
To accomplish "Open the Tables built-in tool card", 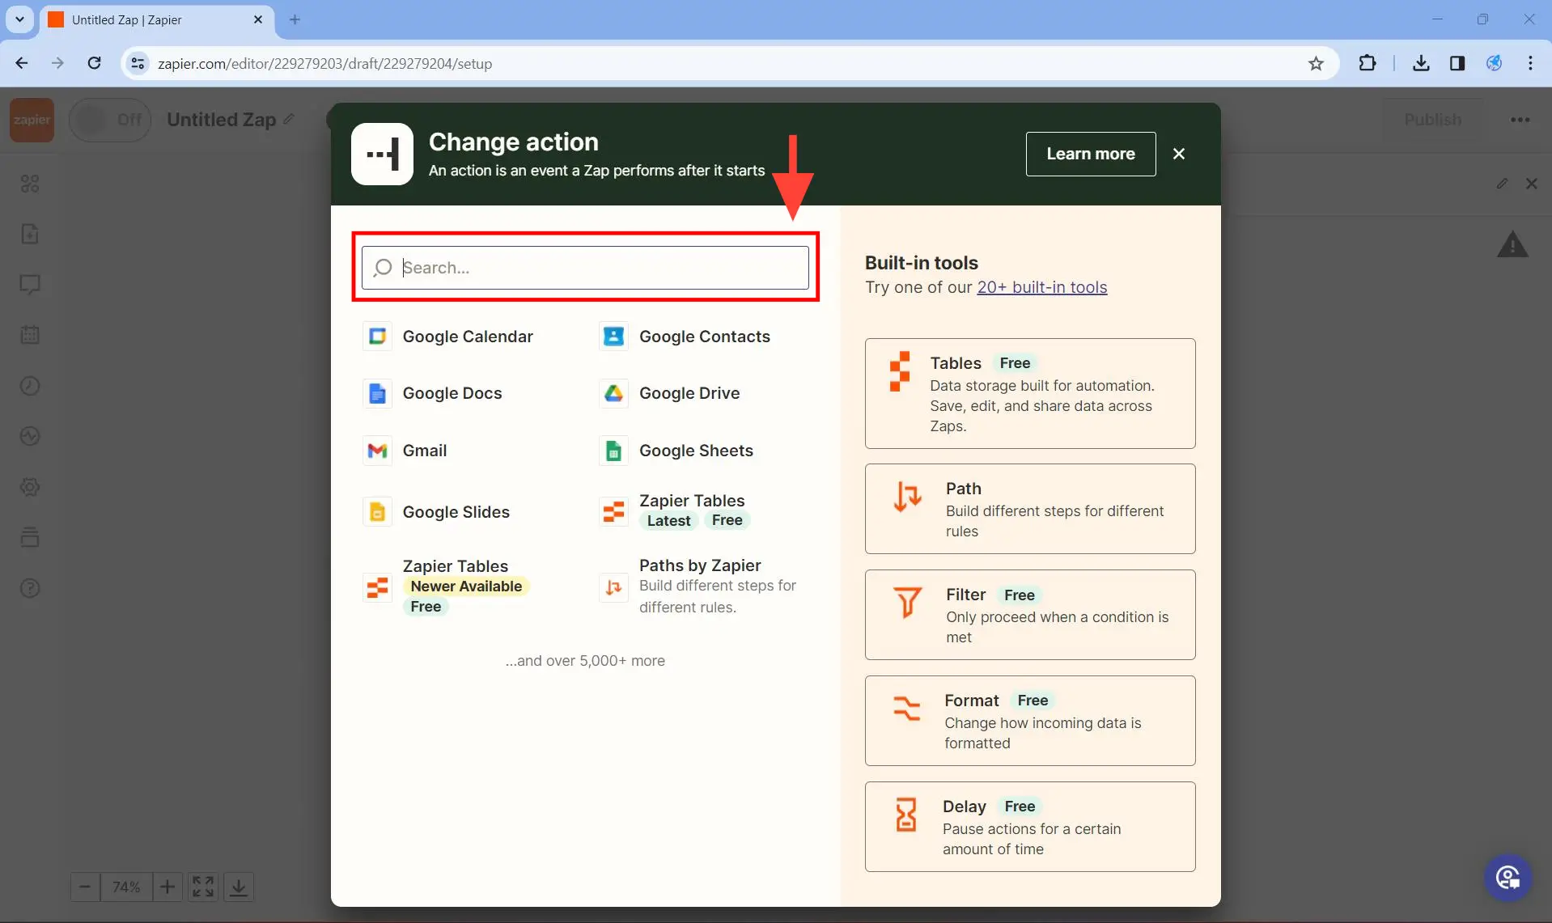I will (x=1030, y=393).
